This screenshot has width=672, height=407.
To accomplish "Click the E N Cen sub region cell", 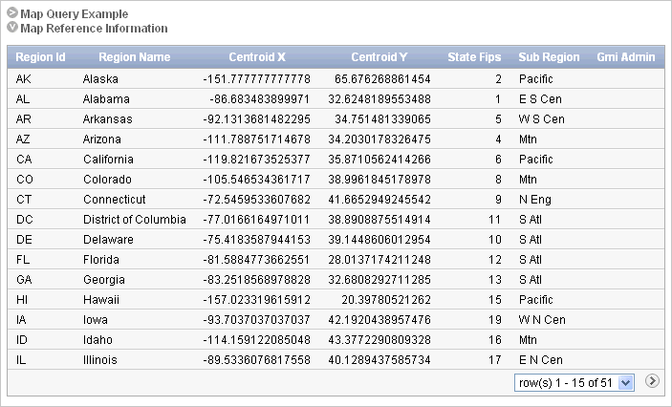I will tap(541, 360).
